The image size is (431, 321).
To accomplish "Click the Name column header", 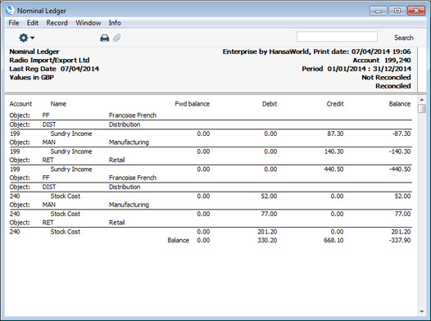I will tap(58, 104).
